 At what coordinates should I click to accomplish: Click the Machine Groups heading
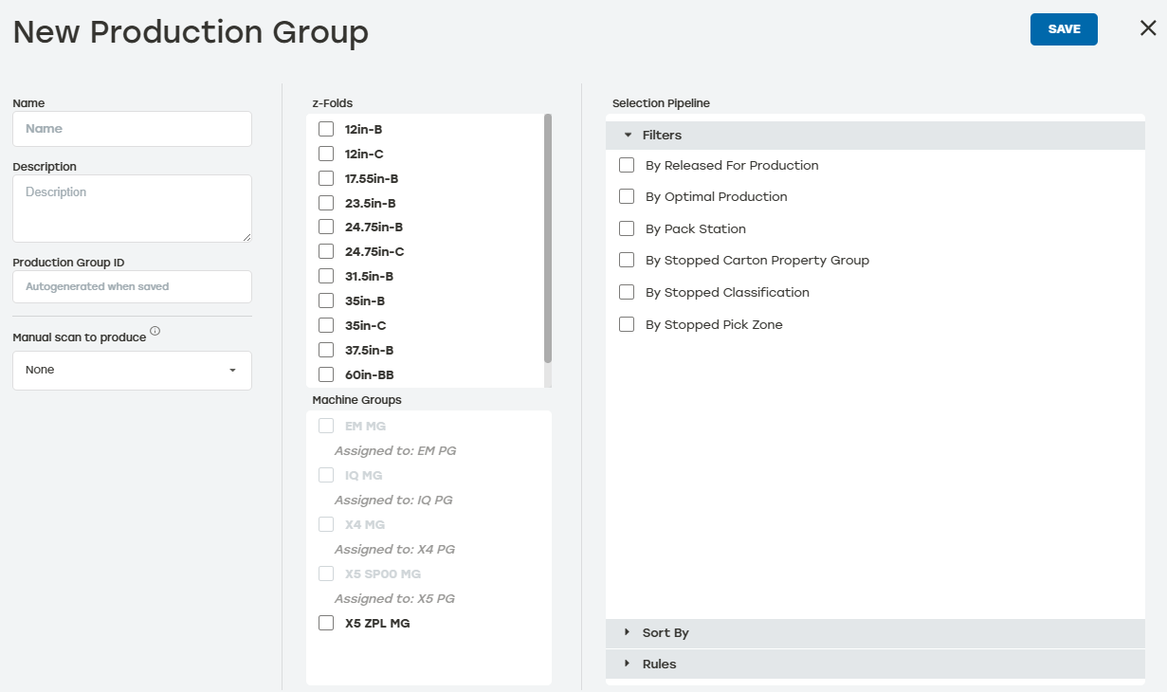[356, 400]
